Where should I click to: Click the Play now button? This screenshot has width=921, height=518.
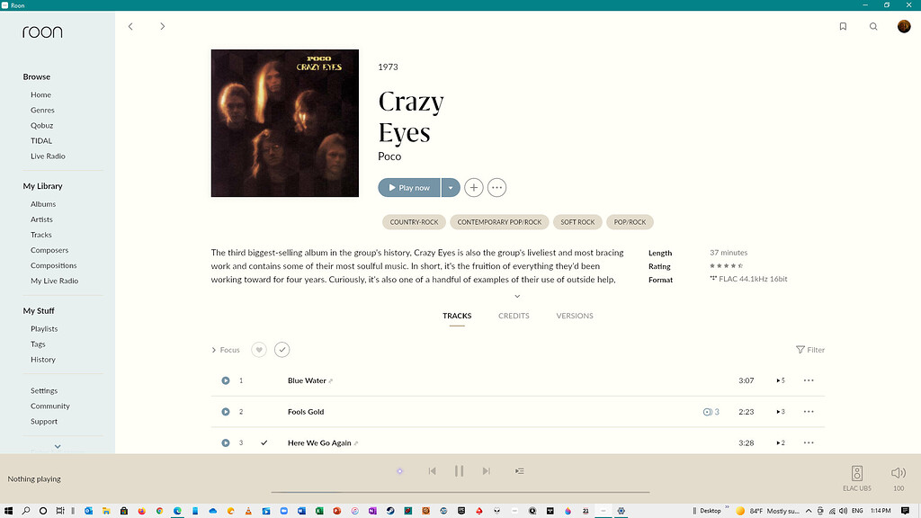coord(409,188)
